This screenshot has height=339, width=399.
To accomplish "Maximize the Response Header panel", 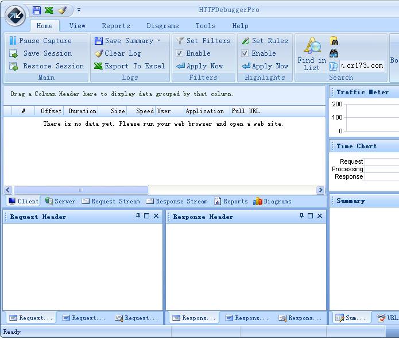I will [311, 216].
